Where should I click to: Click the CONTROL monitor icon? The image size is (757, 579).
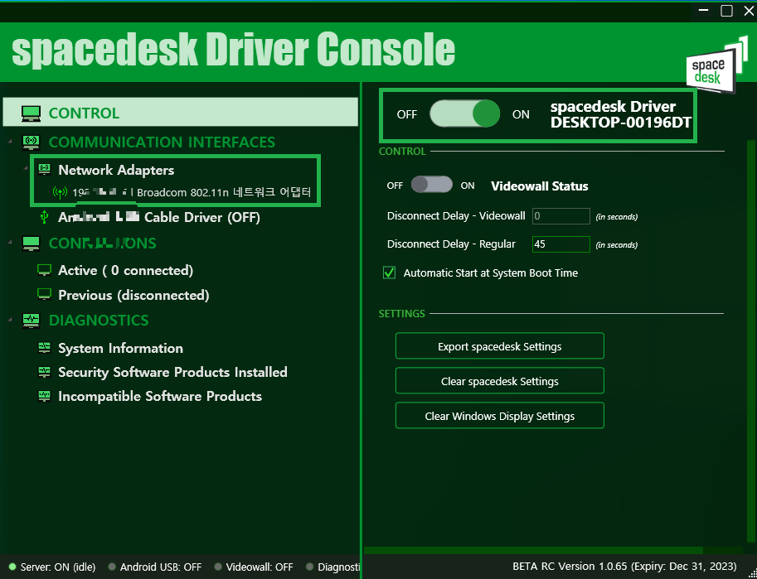pos(31,113)
